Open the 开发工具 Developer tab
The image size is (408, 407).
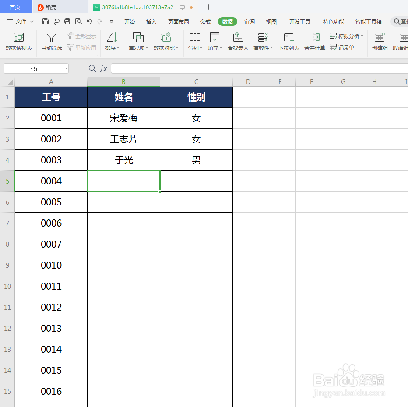pyautogui.click(x=300, y=21)
